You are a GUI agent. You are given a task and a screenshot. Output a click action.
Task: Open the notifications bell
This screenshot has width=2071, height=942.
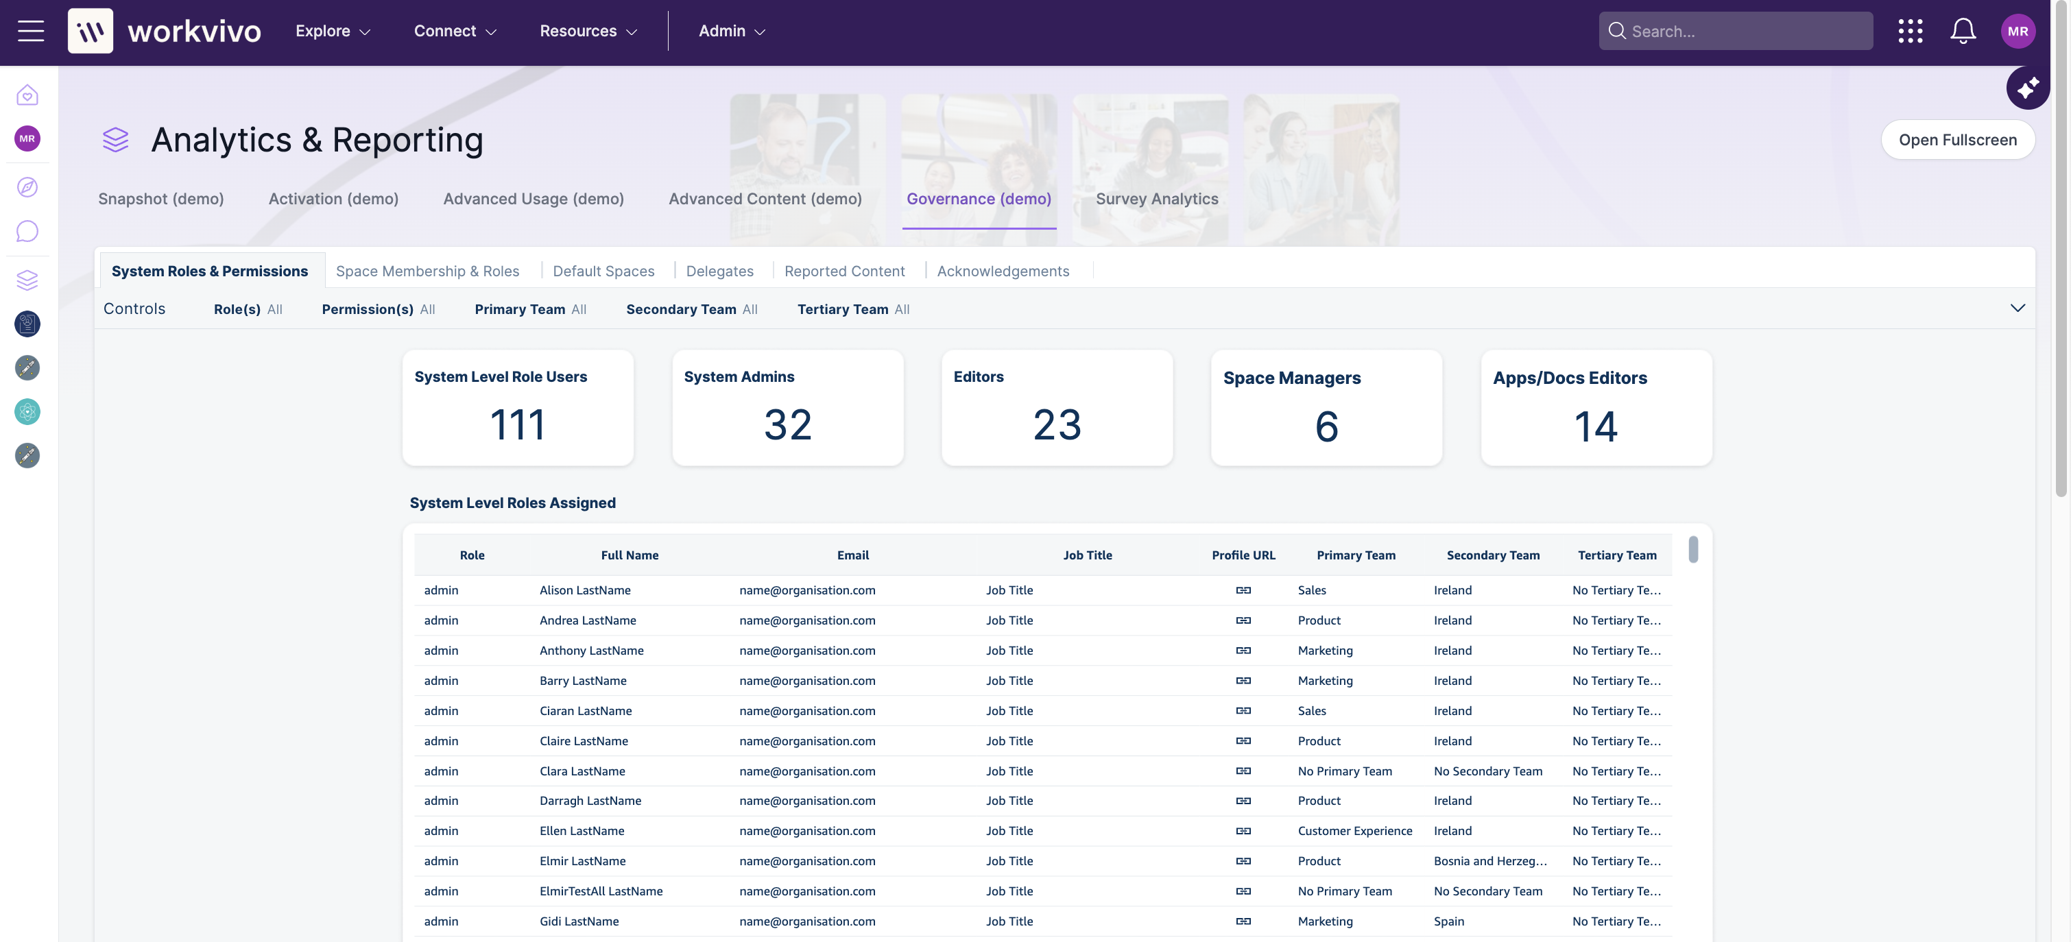(x=1963, y=32)
